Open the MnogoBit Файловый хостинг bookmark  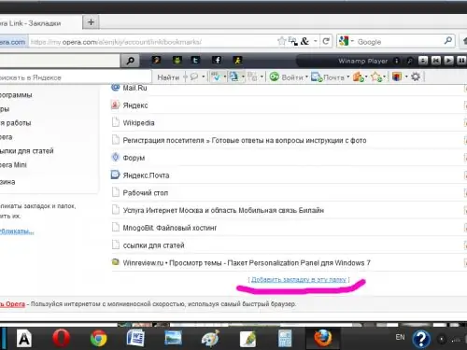pos(170,228)
